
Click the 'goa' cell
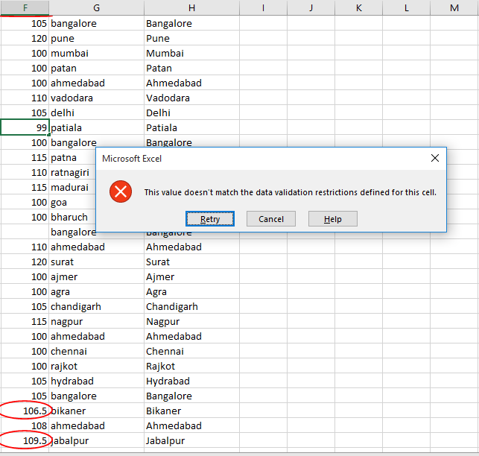[x=73, y=202]
